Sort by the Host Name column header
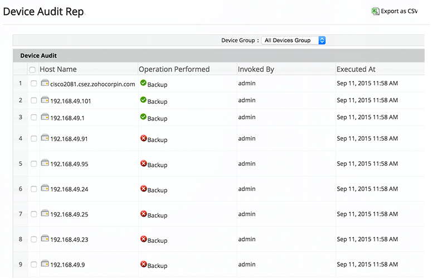Image resolution: width=438 pixels, height=279 pixels. [x=59, y=69]
